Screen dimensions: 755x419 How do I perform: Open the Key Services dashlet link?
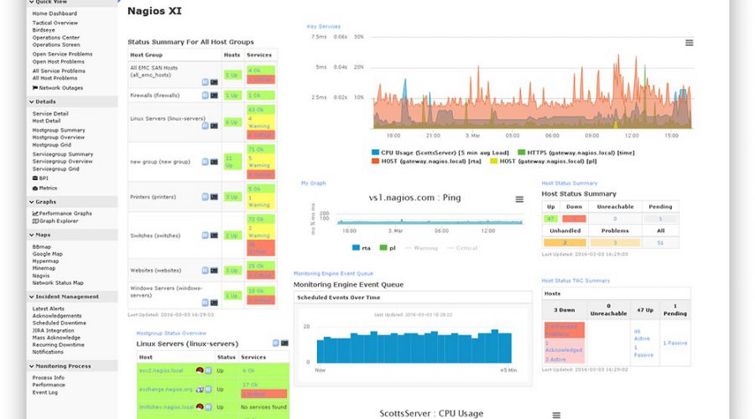[323, 27]
